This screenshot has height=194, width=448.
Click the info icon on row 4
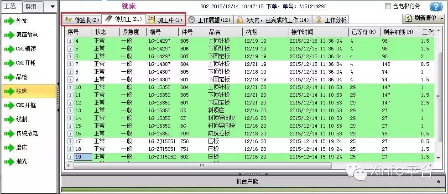click(70, 41)
